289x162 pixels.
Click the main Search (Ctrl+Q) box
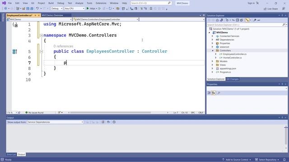(151, 3)
